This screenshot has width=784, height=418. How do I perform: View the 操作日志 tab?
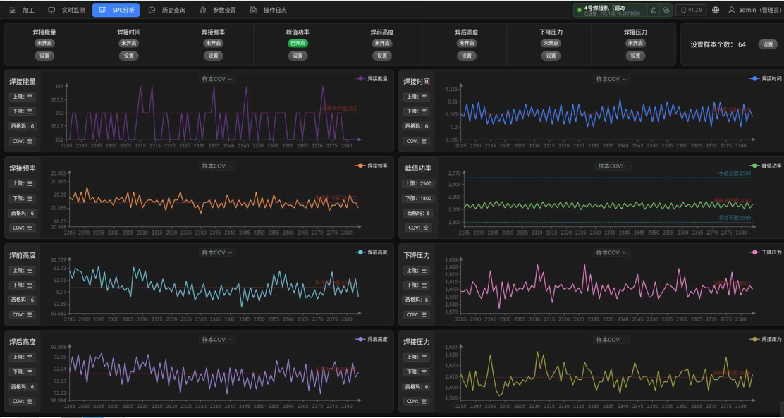click(x=269, y=10)
